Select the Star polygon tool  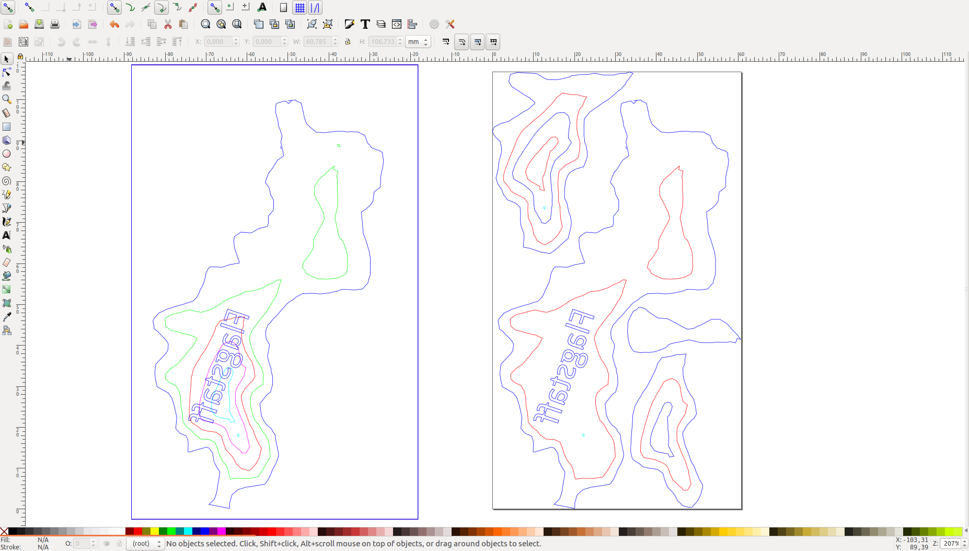(x=7, y=167)
